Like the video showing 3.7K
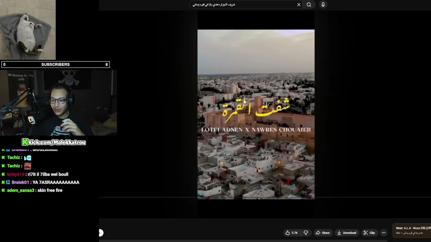This screenshot has width=431, height=242. pyautogui.click(x=292, y=233)
